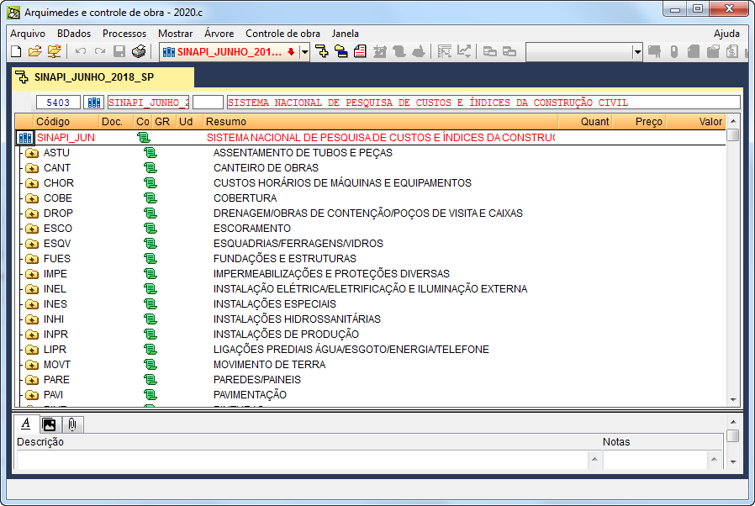Click the Valor column header
This screenshot has width=755, height=506.
pyautogui.click(x=695, y=122)
